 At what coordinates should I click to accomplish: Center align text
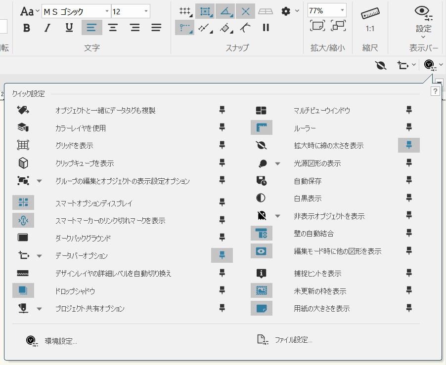tap(113, 28)
